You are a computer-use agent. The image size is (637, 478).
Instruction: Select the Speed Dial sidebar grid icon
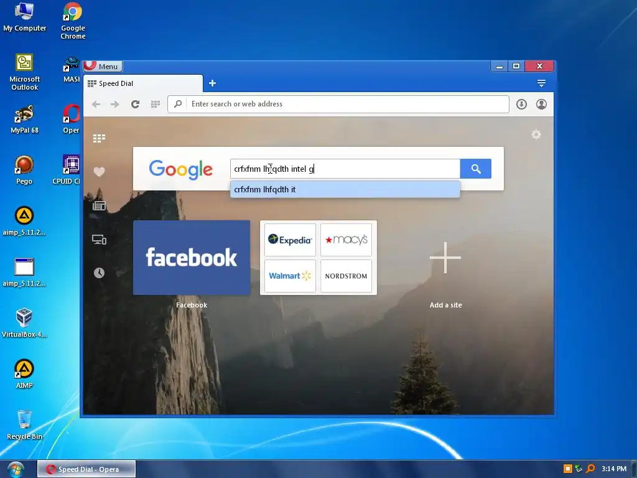[99, 139]
